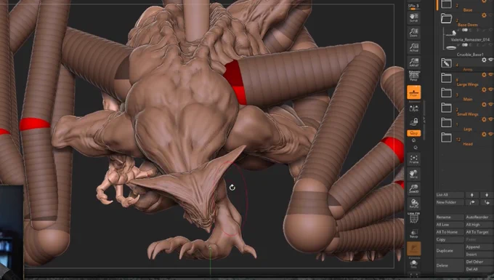Image resolution: width=494 pixels, height=280 pixels.
Task: Toggle the Large Wings folder eye visibility
Action: point(491,75)
